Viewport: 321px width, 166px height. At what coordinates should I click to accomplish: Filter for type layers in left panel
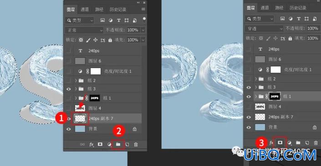[118, 20]
